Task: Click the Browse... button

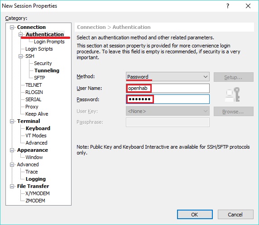Action: click(x=233, y=112)
